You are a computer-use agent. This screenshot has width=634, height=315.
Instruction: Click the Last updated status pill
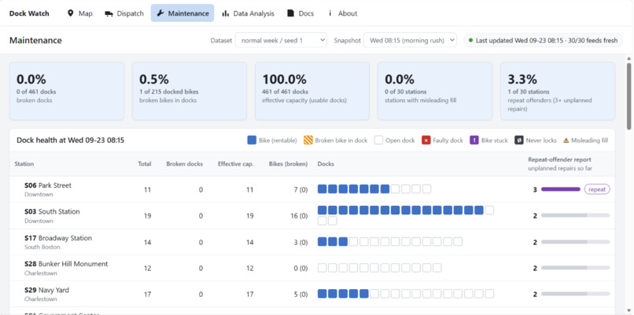pos(543,40)
